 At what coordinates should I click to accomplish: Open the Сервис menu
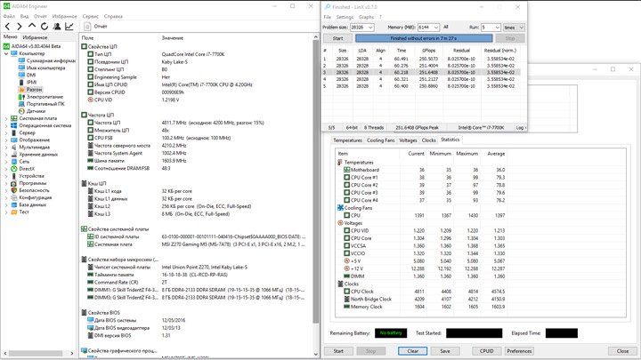click(x=90, y=16)
